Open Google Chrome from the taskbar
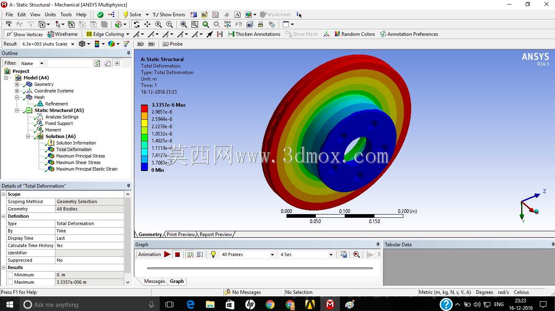This screenshot has width=555, height=311. click(270, 304)
